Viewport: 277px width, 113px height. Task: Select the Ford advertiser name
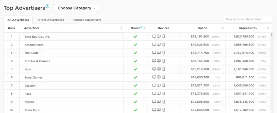(28, 94)
